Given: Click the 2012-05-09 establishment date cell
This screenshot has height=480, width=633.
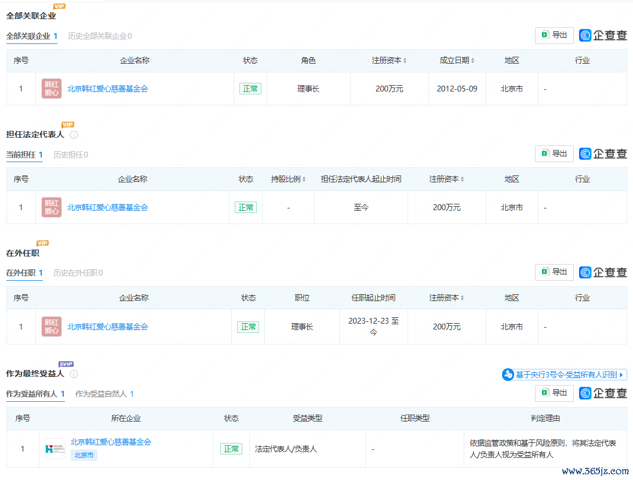Looking at the screenshot, I should click(457, 89).
